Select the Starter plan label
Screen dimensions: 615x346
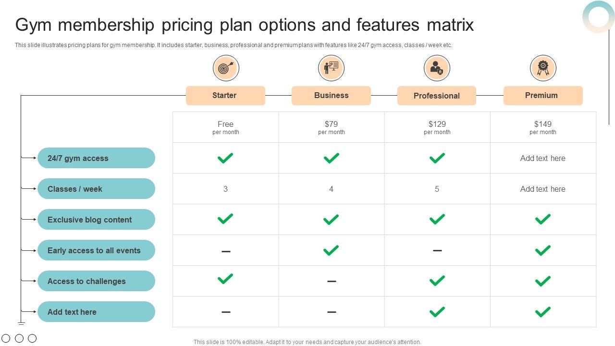225,95
